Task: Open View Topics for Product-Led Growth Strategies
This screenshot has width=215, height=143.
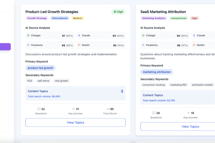Action: 75,123
